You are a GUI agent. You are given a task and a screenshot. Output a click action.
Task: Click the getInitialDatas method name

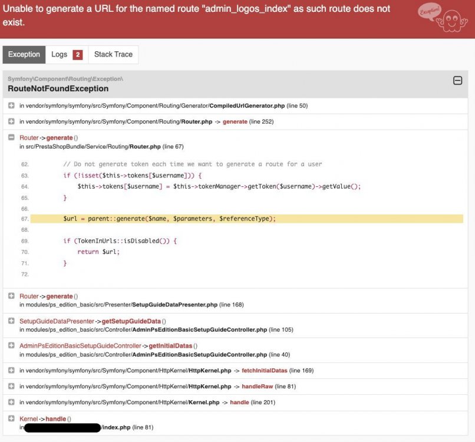coord(170,346)
